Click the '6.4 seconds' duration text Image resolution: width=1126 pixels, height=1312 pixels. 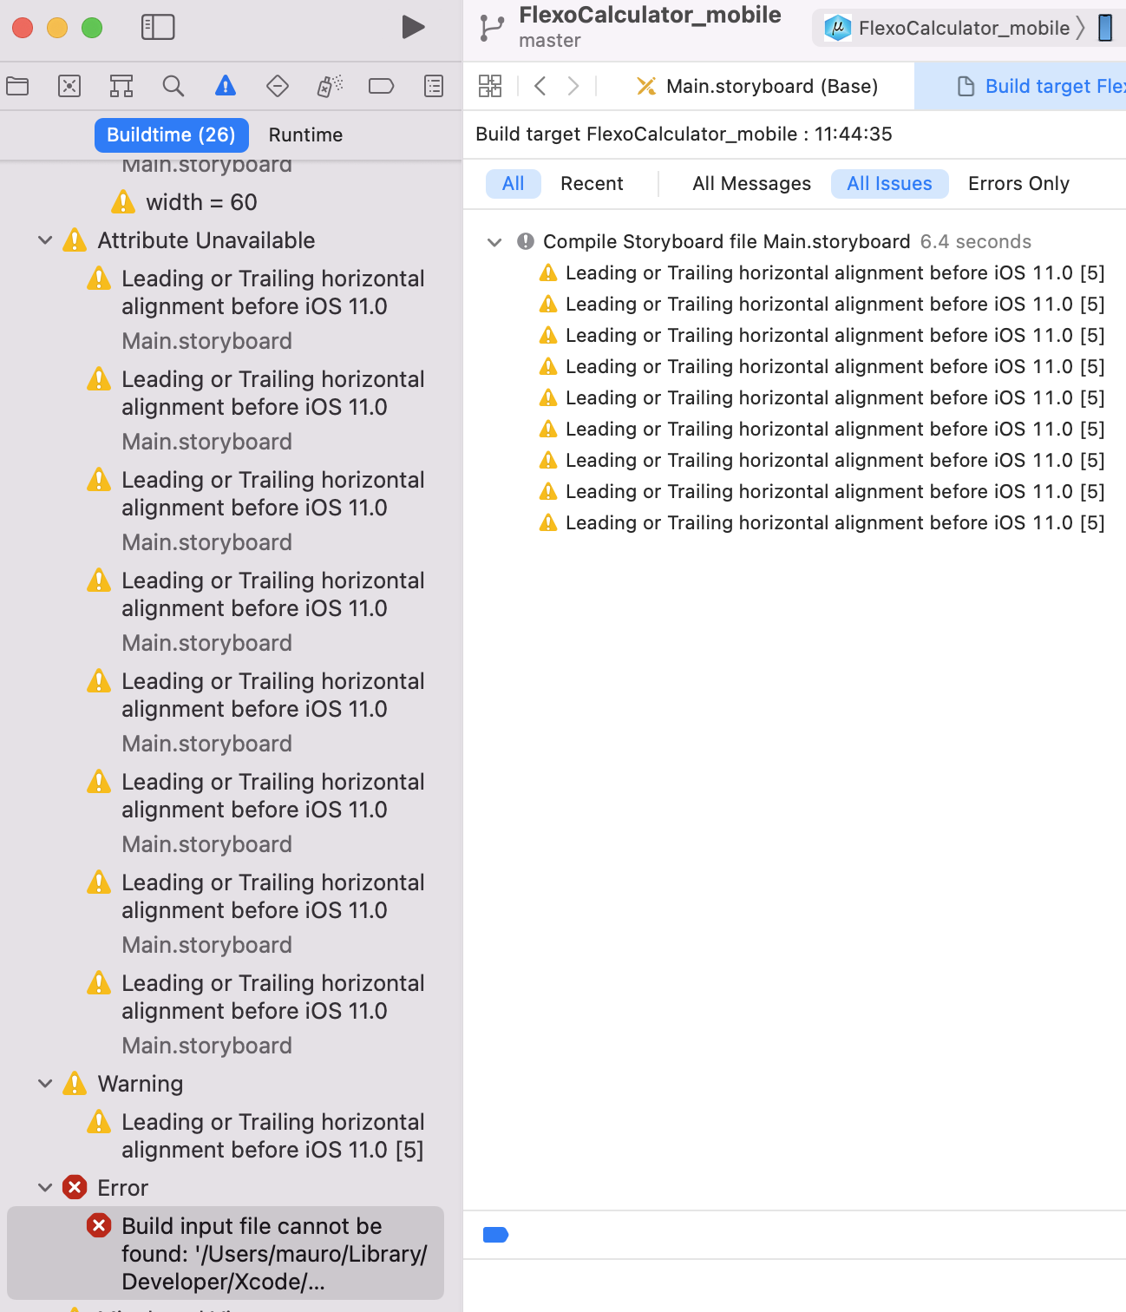[x=976, y=242]
